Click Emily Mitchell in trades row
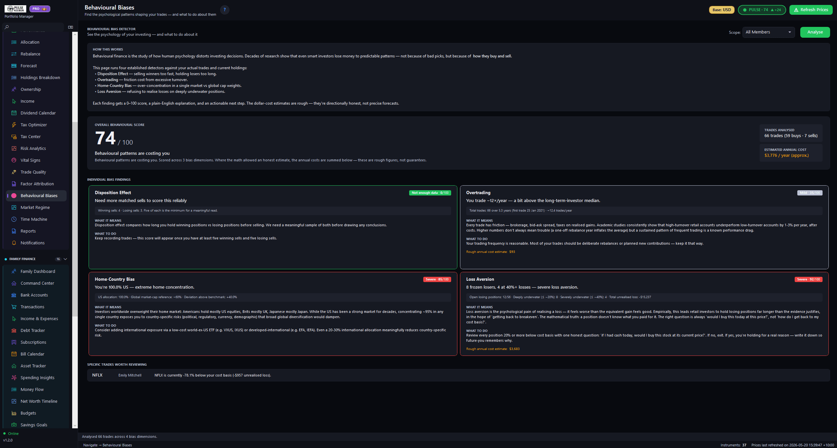 130,375
